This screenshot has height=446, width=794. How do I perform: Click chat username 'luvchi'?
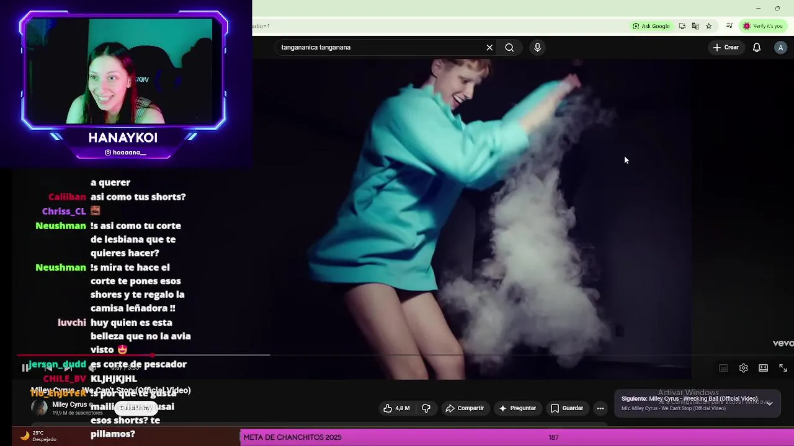tap(72, 323)
